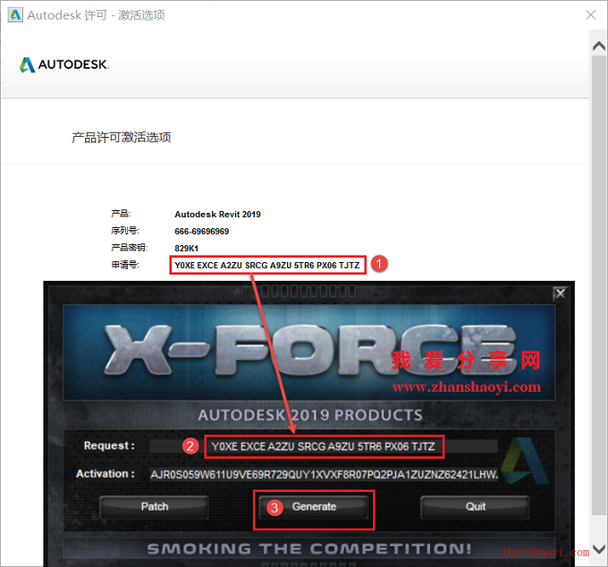The height and width of the screenshot is (567, 608).
Task: Click the serial number 666-69696969
Action: coord(202,232)
